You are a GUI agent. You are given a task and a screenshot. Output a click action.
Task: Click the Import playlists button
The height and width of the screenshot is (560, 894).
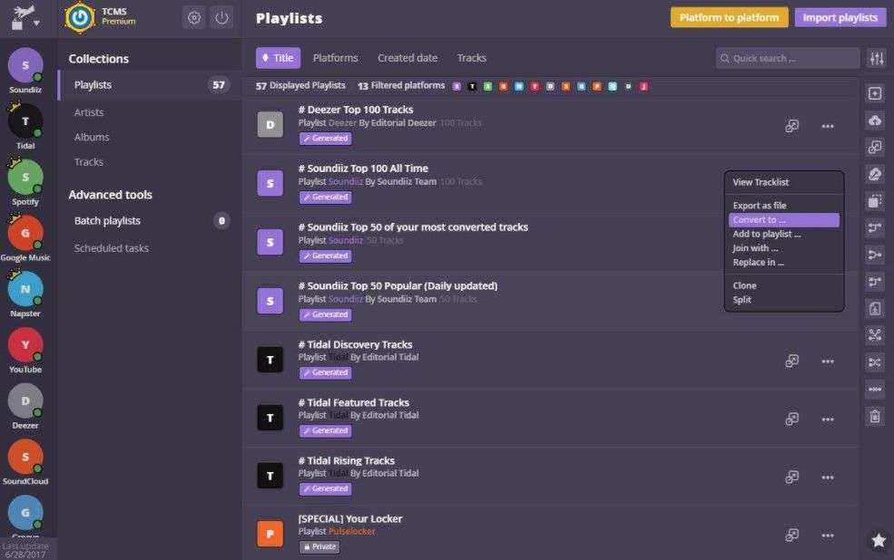coord(840,17)
